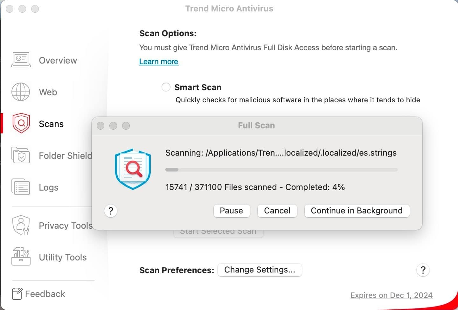Select the Smart Scan radio button
Viewport: 458px width, 310px height.
point(166,87)
